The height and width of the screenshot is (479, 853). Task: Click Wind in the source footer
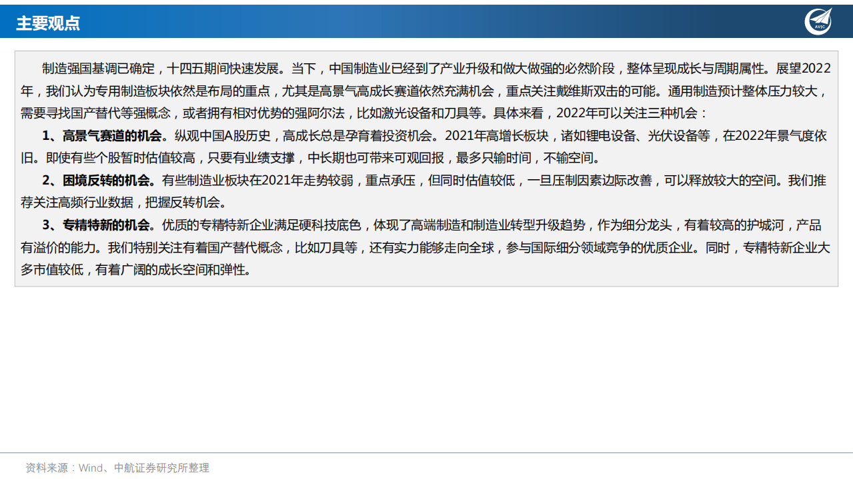coord(91,468)
